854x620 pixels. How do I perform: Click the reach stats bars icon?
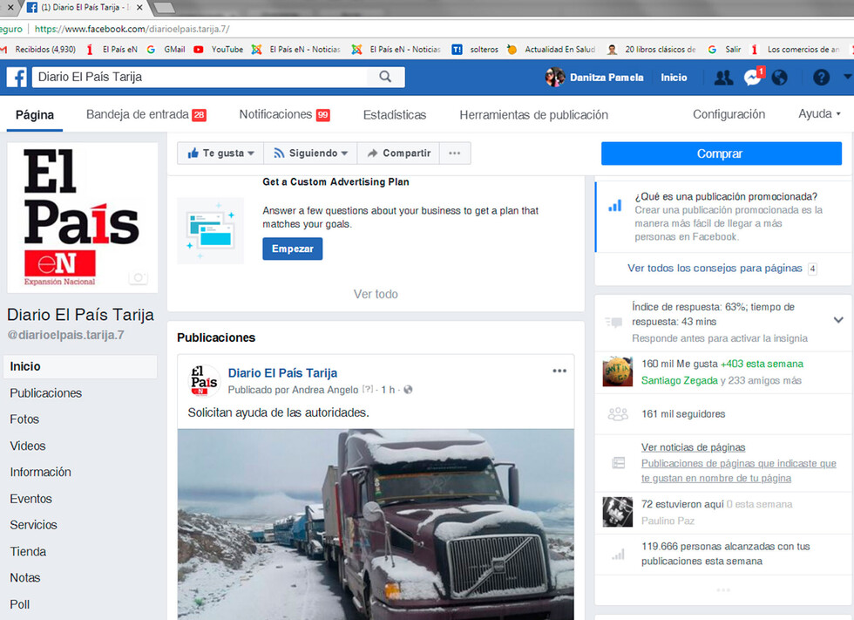pos(618,555)
